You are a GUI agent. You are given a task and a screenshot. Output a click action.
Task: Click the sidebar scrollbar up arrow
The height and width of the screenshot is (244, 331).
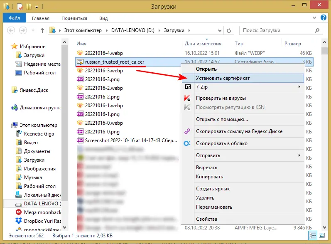point(65,42)
